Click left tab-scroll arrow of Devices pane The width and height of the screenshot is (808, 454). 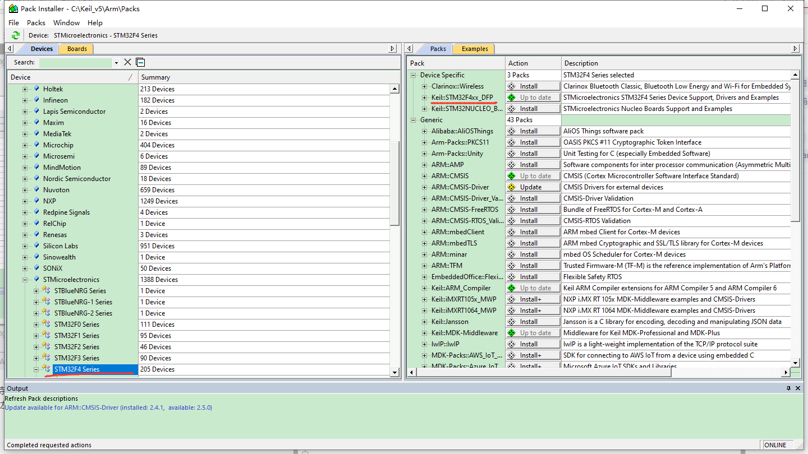(x=10, y=49)
